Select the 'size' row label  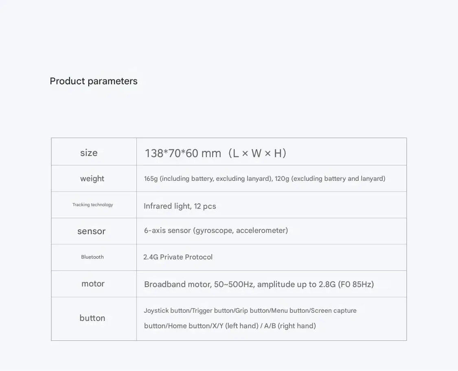(x=89, y=153)
